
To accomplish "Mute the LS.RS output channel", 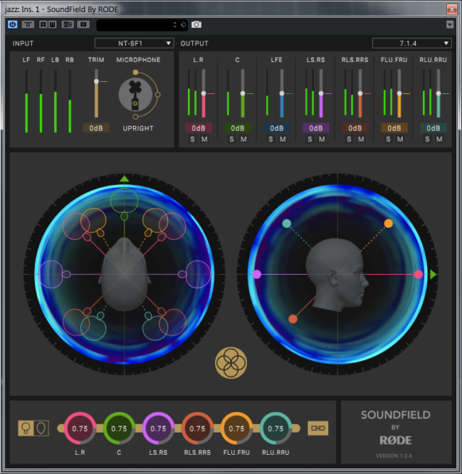I will point(322,139).
